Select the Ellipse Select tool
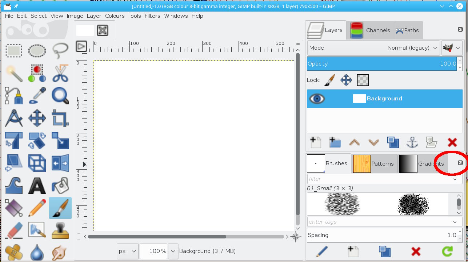Viewport: 468px width, 262px height. (37, 50)
